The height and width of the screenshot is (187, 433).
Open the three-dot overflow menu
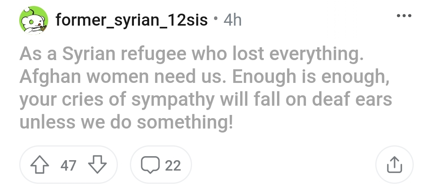click(404, 16)
